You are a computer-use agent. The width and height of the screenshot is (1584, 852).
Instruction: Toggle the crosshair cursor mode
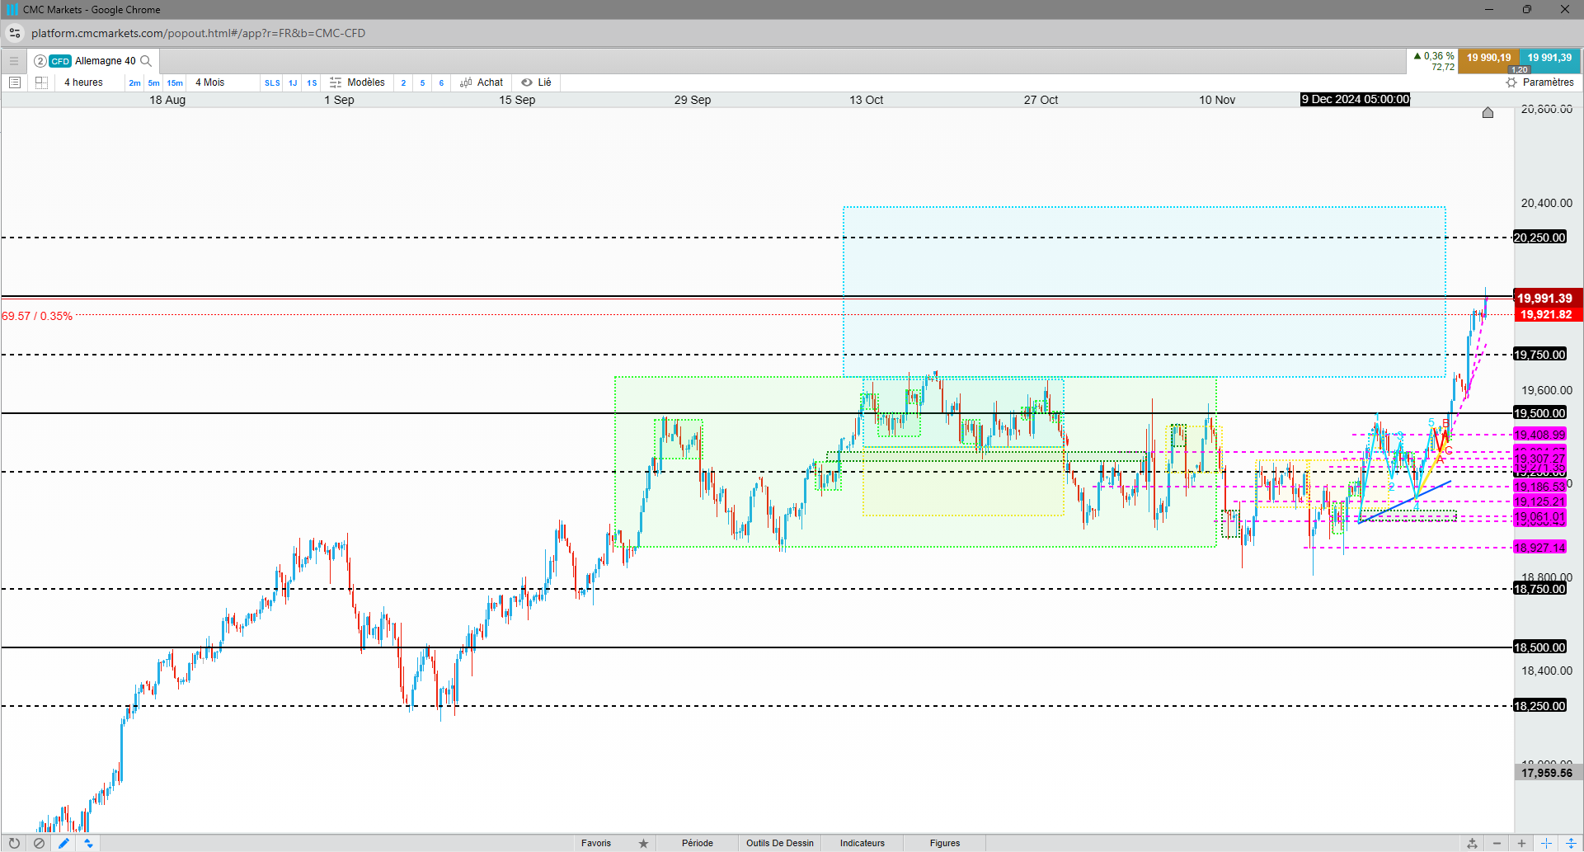[x=1546, y=843]
